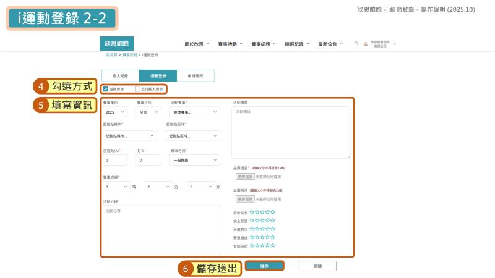Image resolution: width=495 pixels, height=278 pixels.
Task: Rate 餐點補給 with two stars
Action: tap(257, 245)
